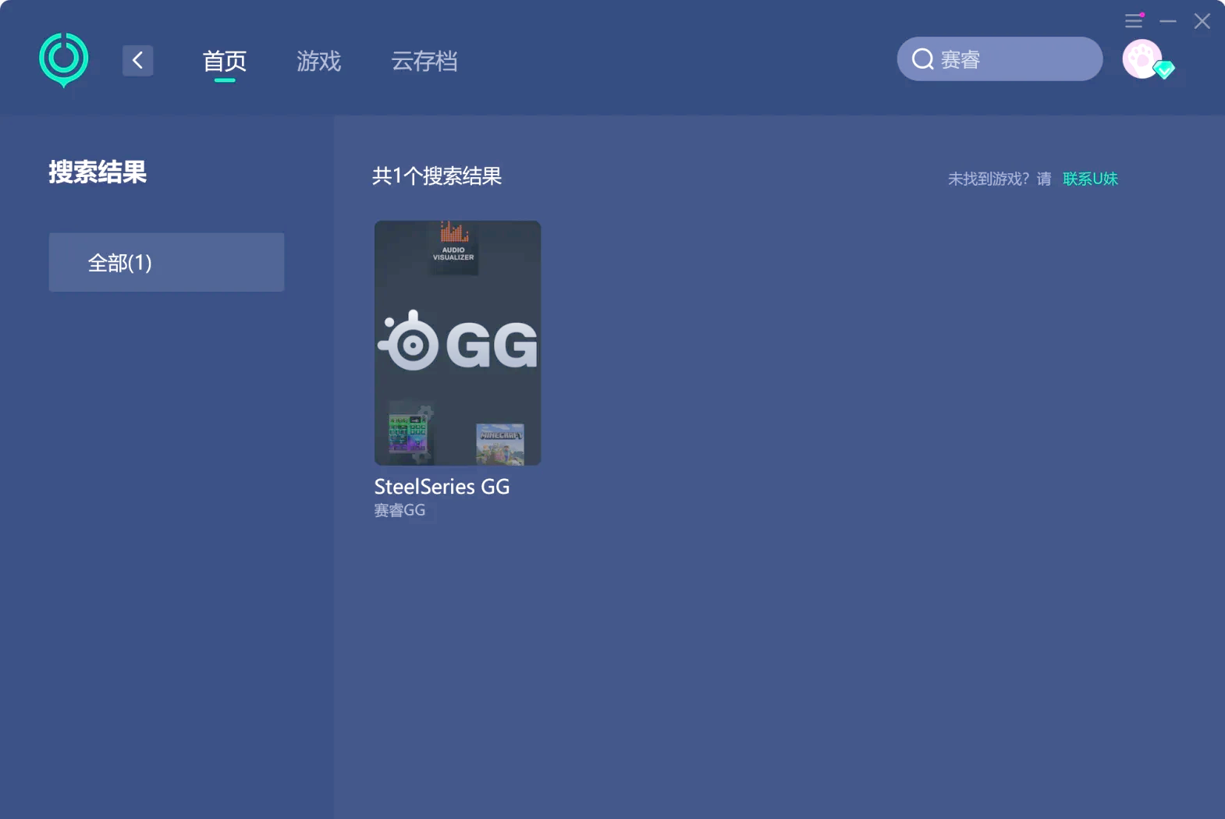This screenshot has width=1225, height=819.
Task: Go back with the left arrow button
Action: point(138,60)
